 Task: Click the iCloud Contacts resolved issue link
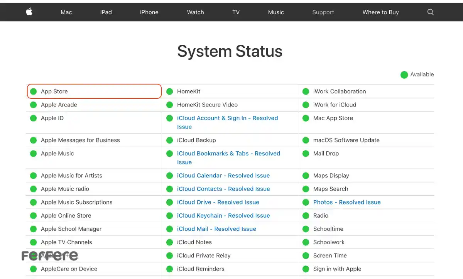[x=223, y=189]
